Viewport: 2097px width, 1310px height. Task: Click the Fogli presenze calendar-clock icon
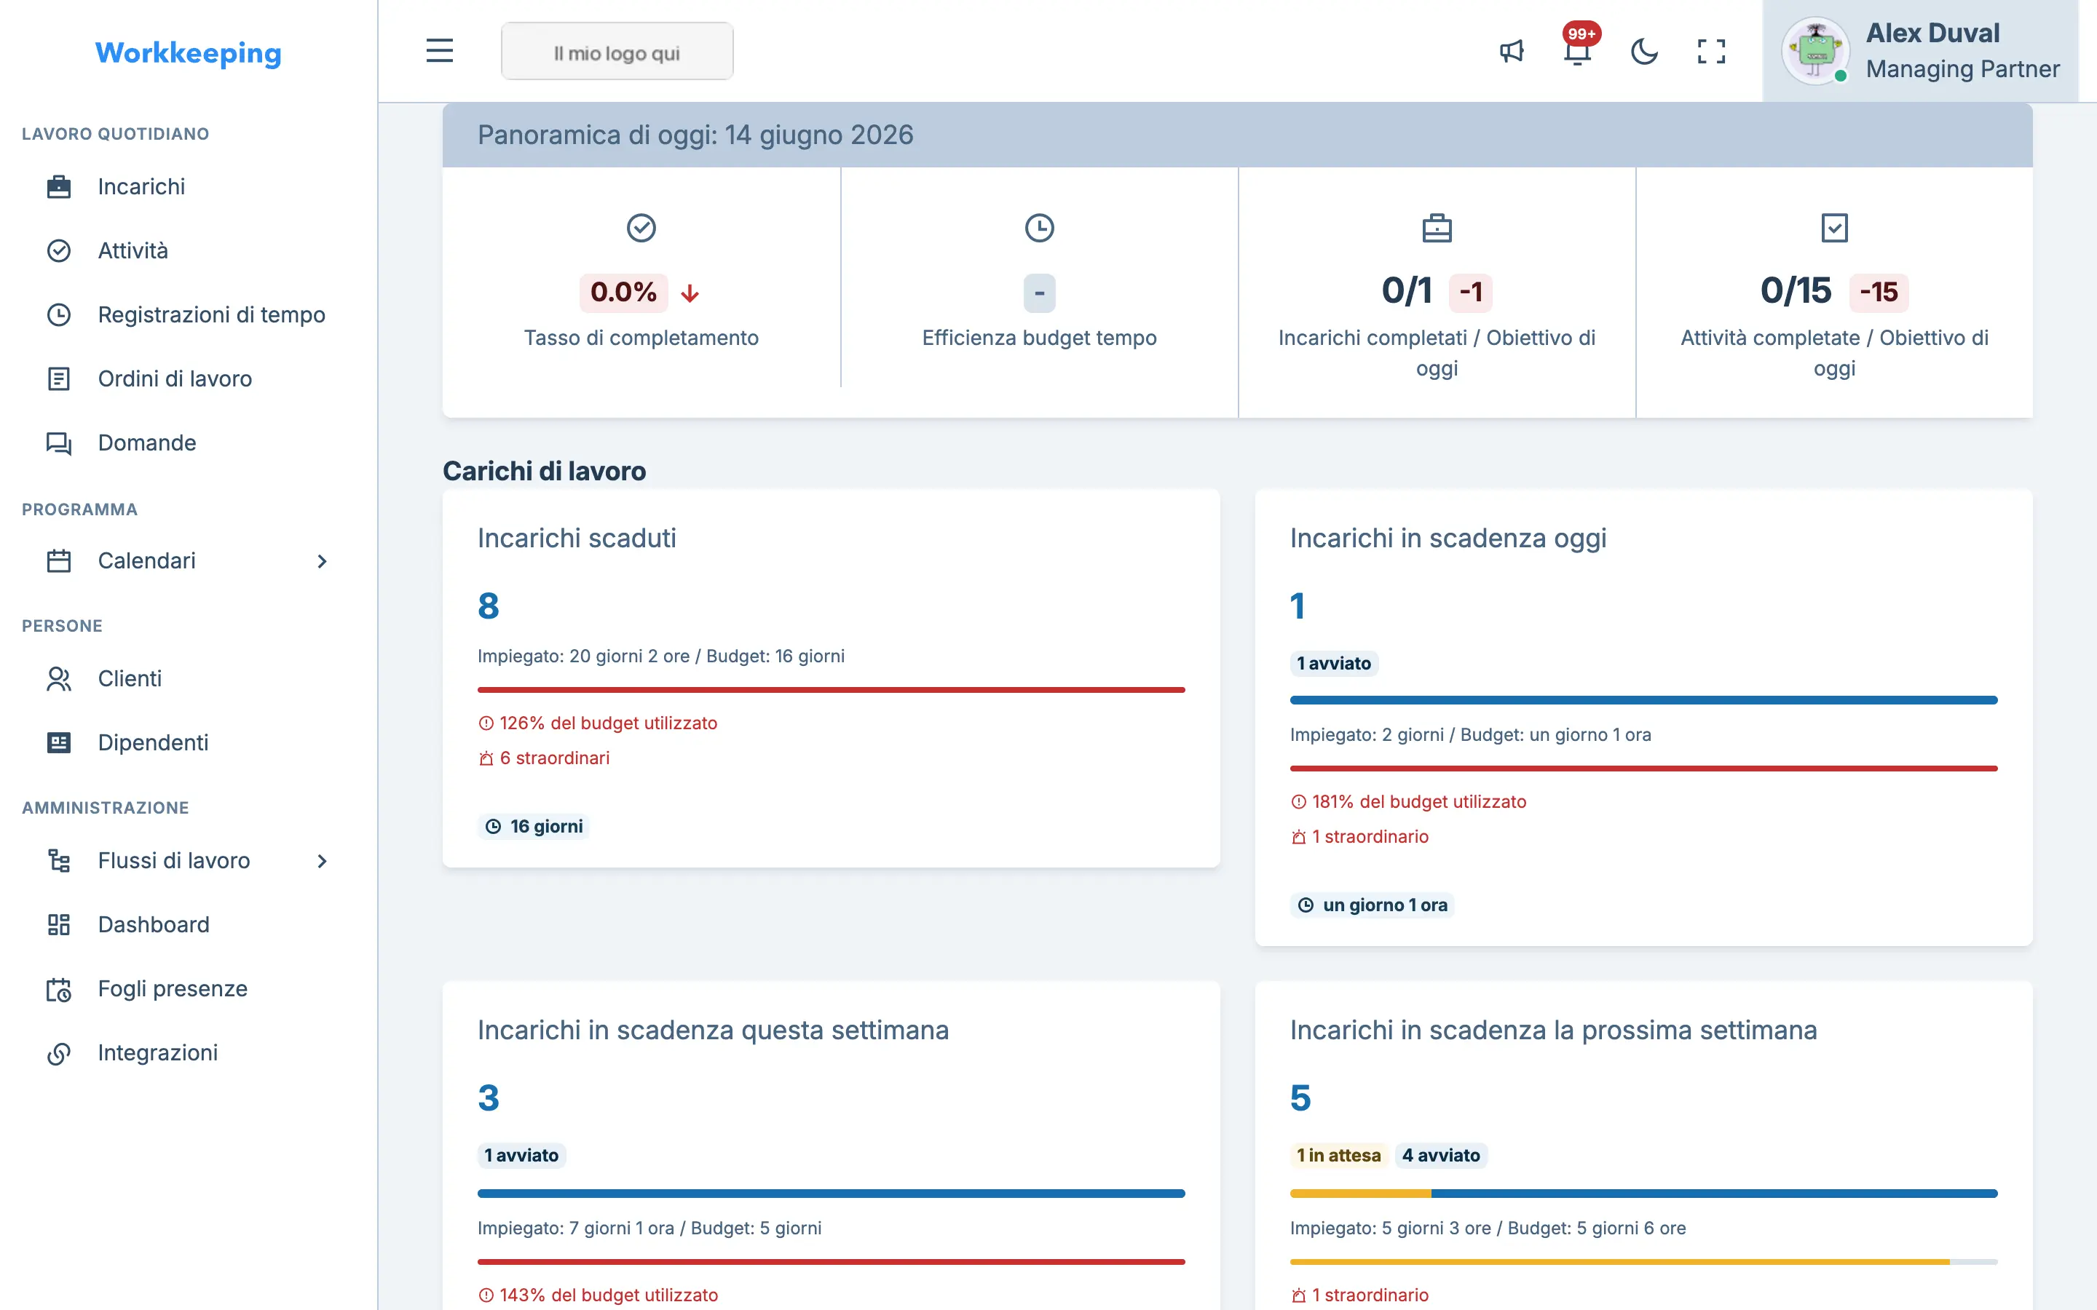point(58,988)
